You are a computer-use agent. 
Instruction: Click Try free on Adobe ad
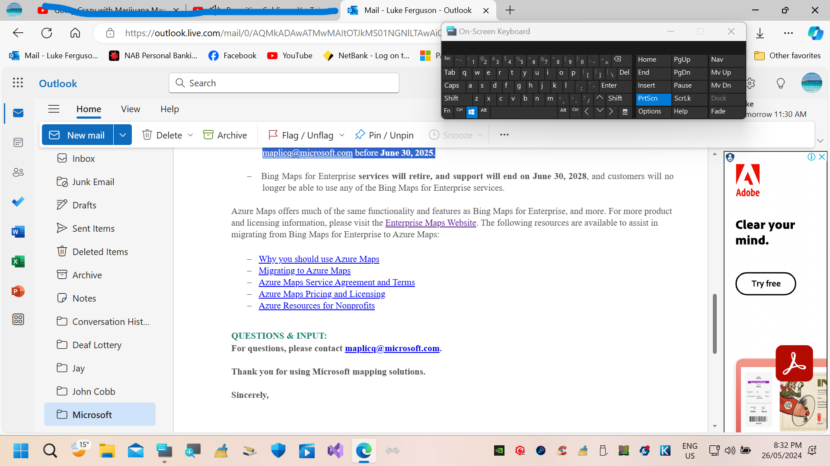(x=766, y=283)
